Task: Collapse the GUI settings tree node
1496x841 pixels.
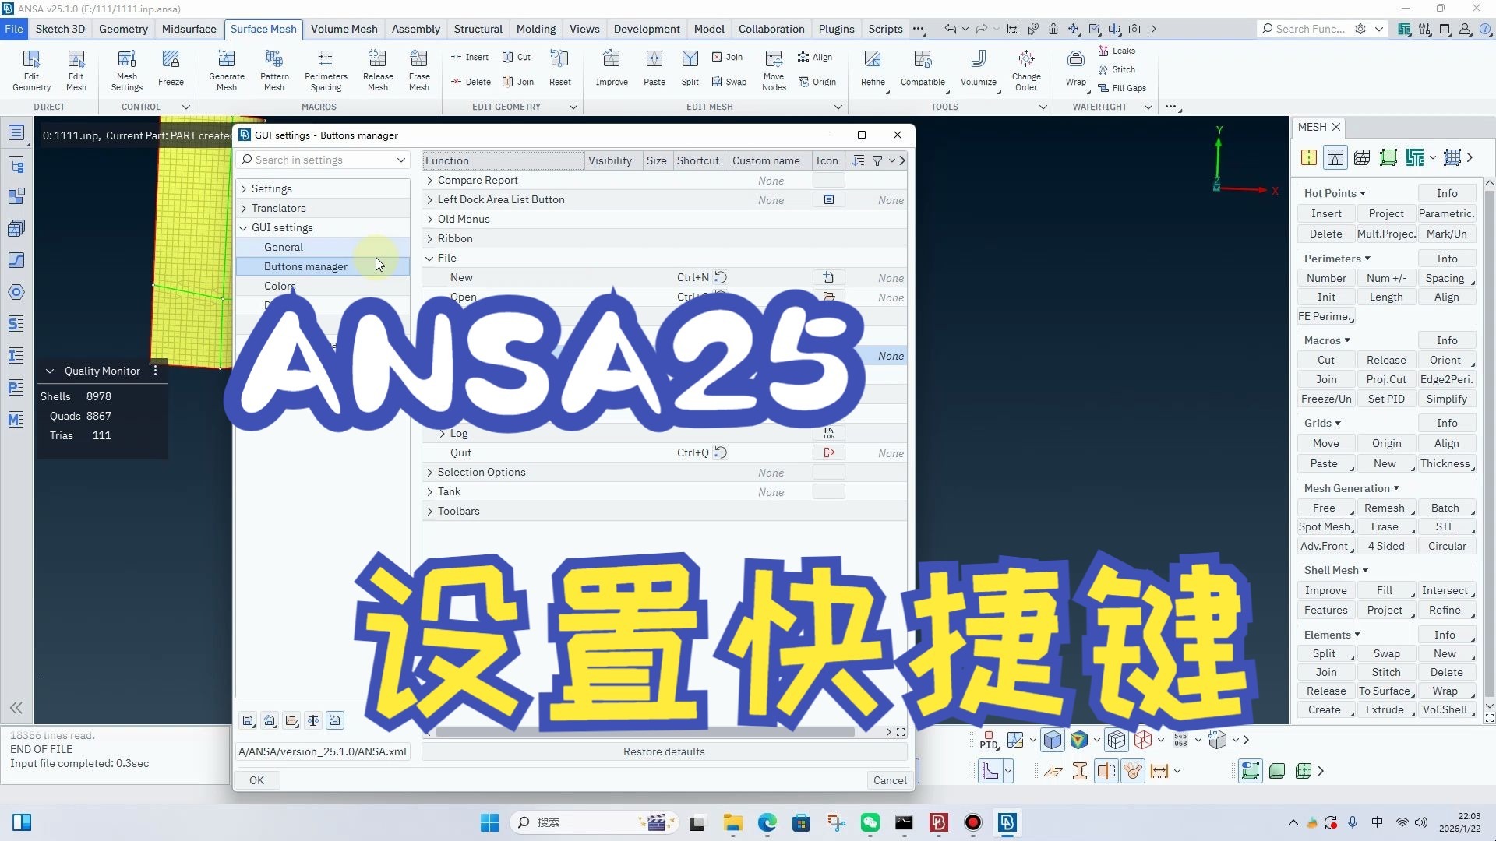Action: (244, 227)
